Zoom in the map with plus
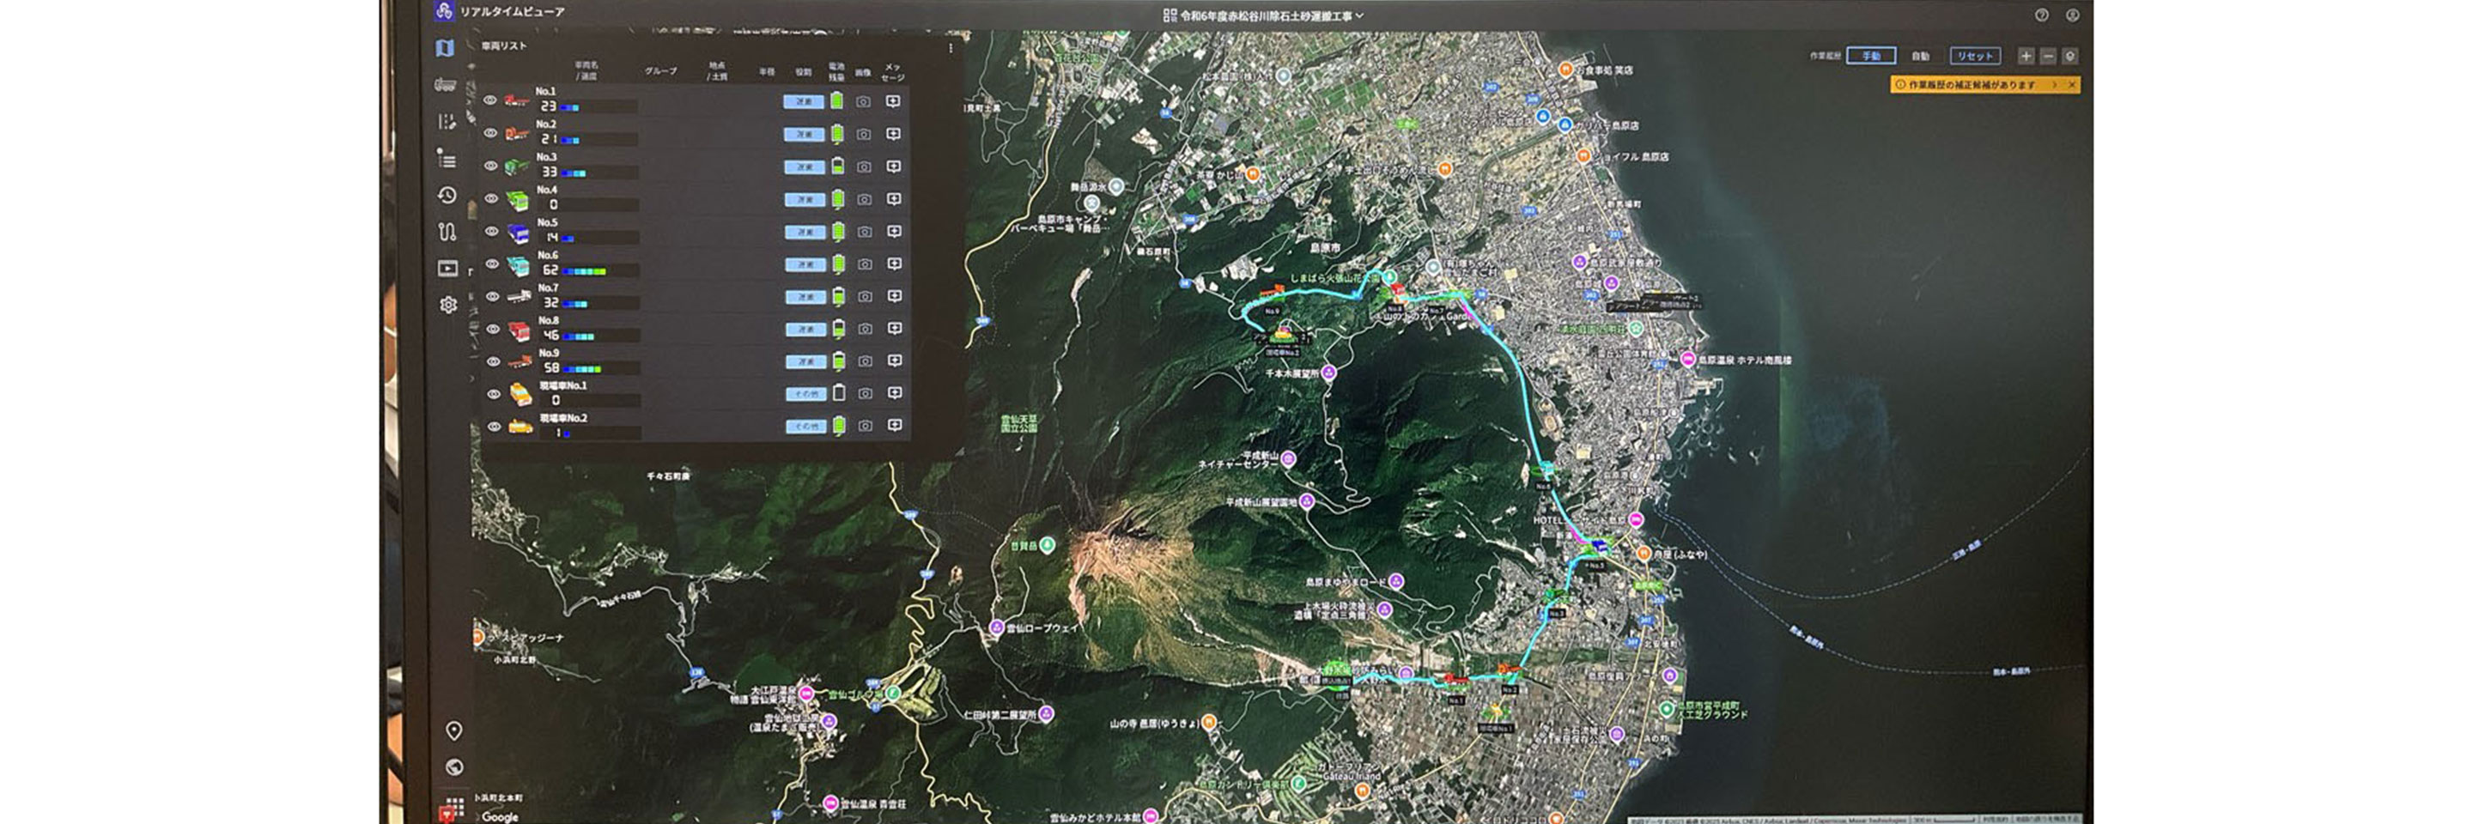The image size is (2473, 824). pyautogui.click(x=2026, y=57)
